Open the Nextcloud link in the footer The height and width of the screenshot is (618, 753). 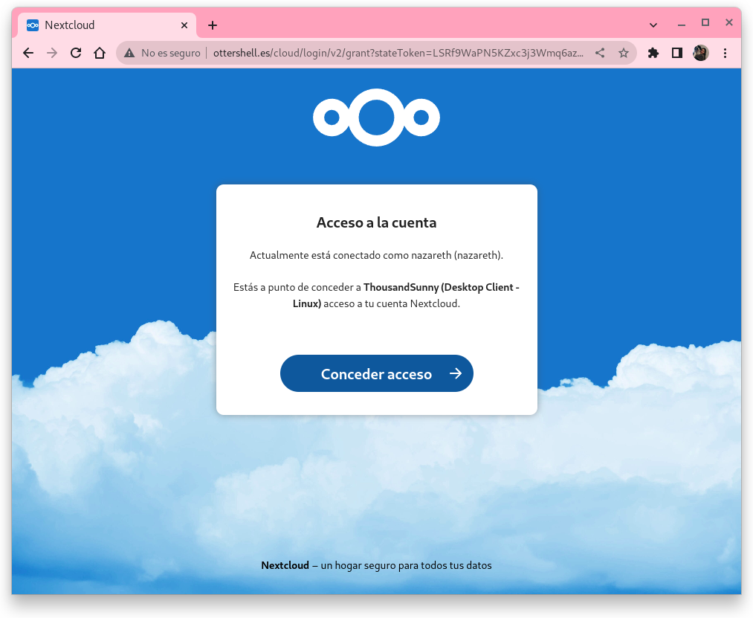tap(285, 565)
